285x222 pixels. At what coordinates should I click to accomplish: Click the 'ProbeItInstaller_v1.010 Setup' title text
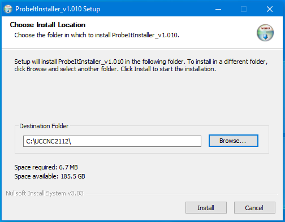(58, 9)
